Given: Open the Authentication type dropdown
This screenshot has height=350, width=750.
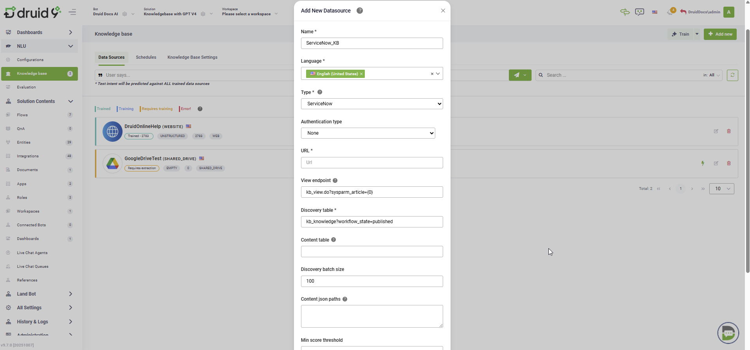Looking at the screenshot, I should coord(368,133).
